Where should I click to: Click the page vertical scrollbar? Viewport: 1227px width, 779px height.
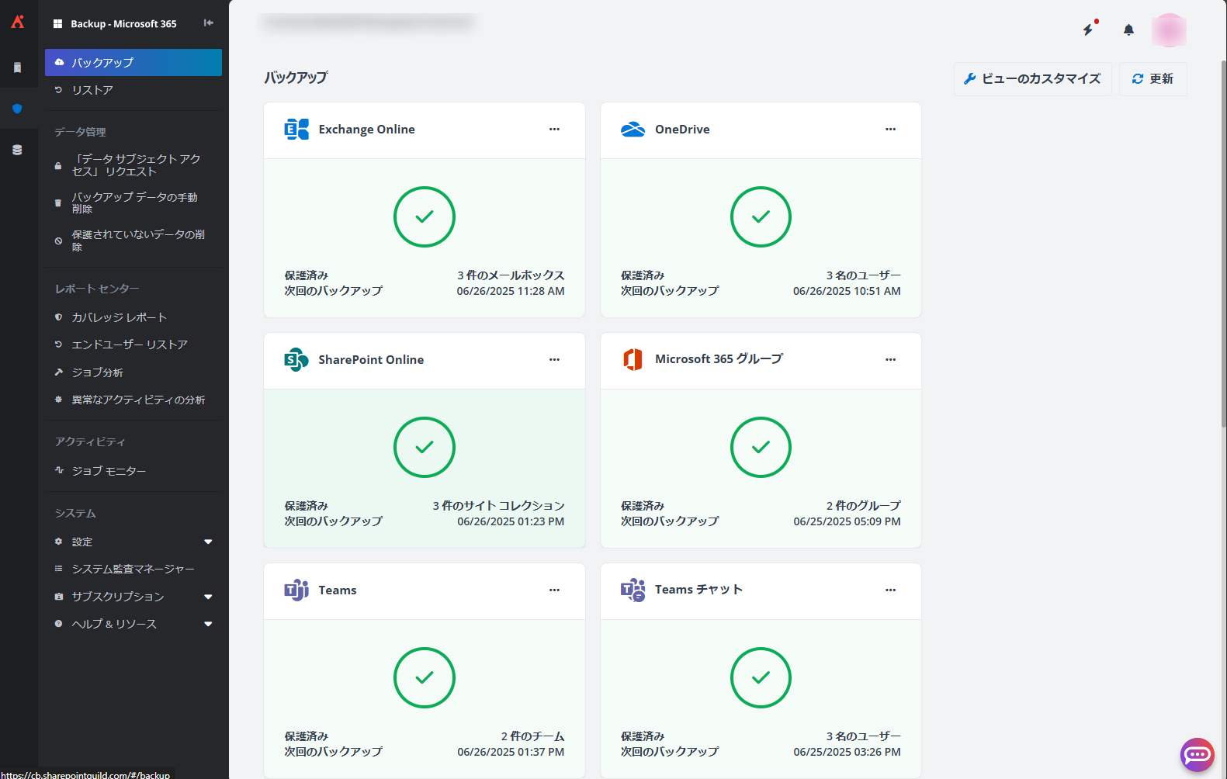click(1223, 242)
